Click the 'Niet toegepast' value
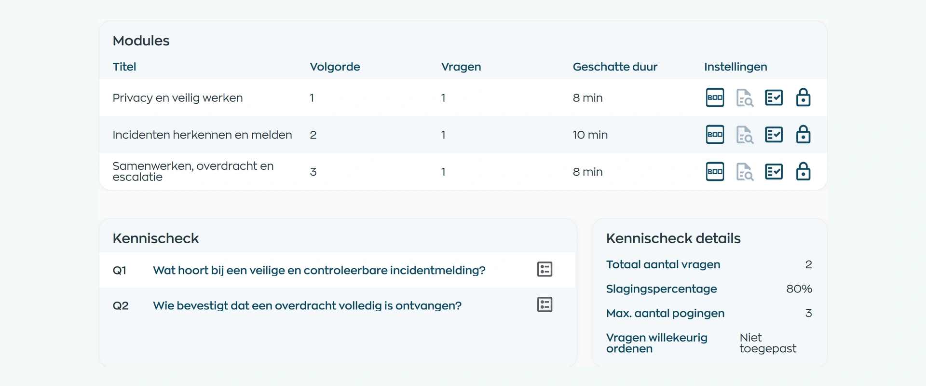This screenshot has width=926, height=386. [x=768, y=343]
